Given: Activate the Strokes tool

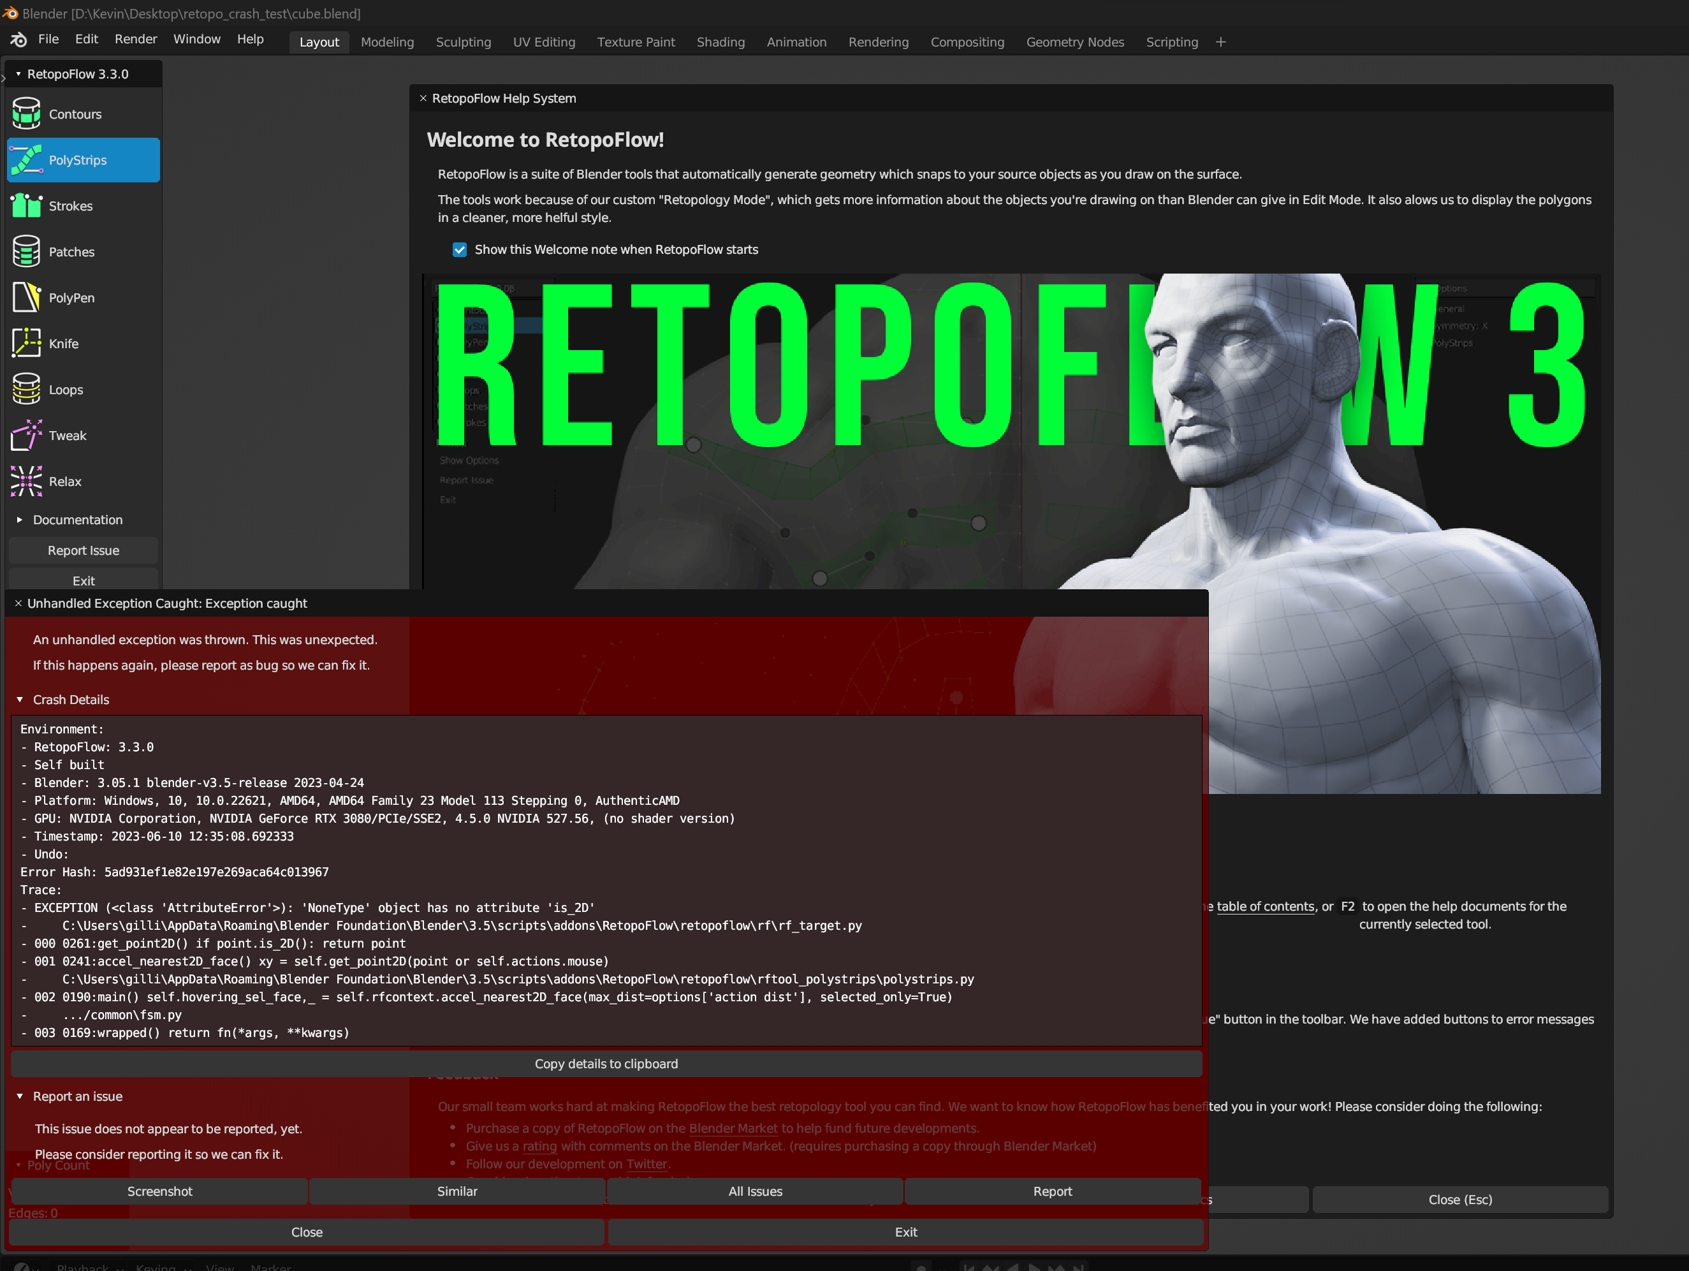Looking at the screenshot, I should click(72, 205).
